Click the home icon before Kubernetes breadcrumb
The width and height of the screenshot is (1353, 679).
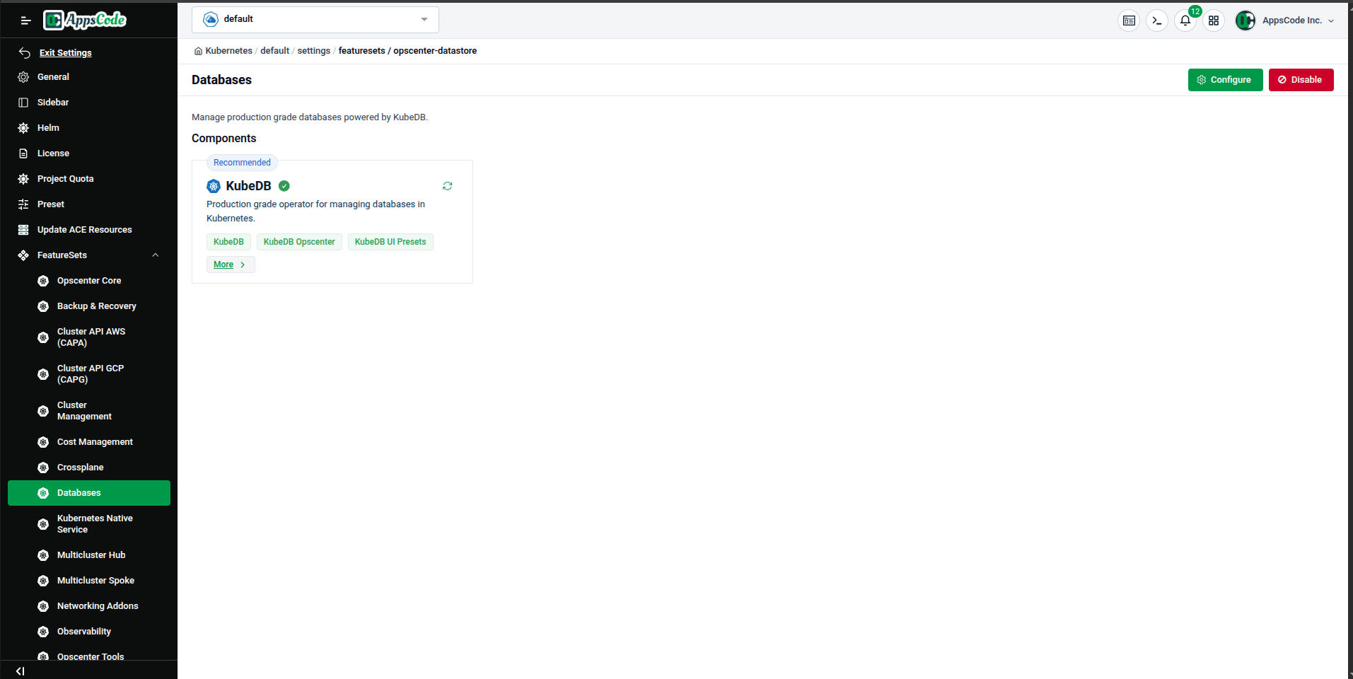point(199,51)
